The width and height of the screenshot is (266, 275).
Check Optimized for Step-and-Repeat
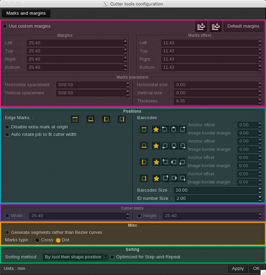[113, 257]
